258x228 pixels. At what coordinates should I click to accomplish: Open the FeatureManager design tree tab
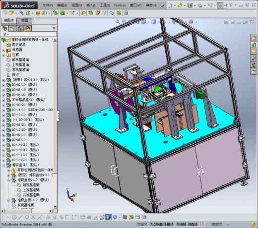[x=4, y=28]
